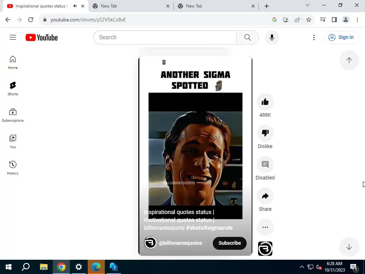Click the billionaresquotes channel avatar
Image resolution: width=365 pixels, height=274 pixels.
150,243
